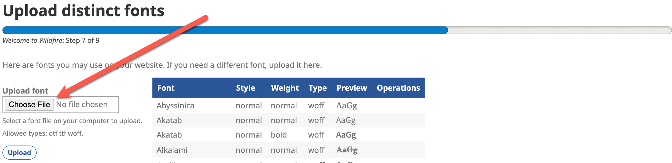Screen dimensions: 672x163
Task: Click the Abyssinica AaGg preview sample
Action: click(346, 106)
